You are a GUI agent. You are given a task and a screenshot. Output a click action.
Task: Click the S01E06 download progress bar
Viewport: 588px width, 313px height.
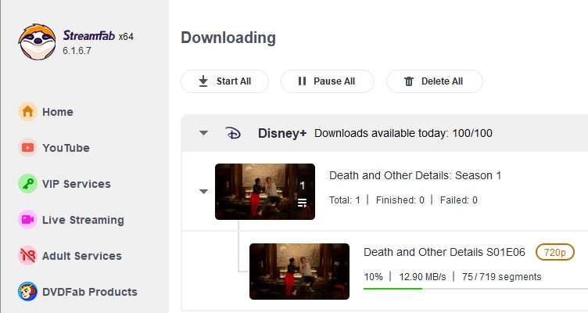[x=475, y=289]
